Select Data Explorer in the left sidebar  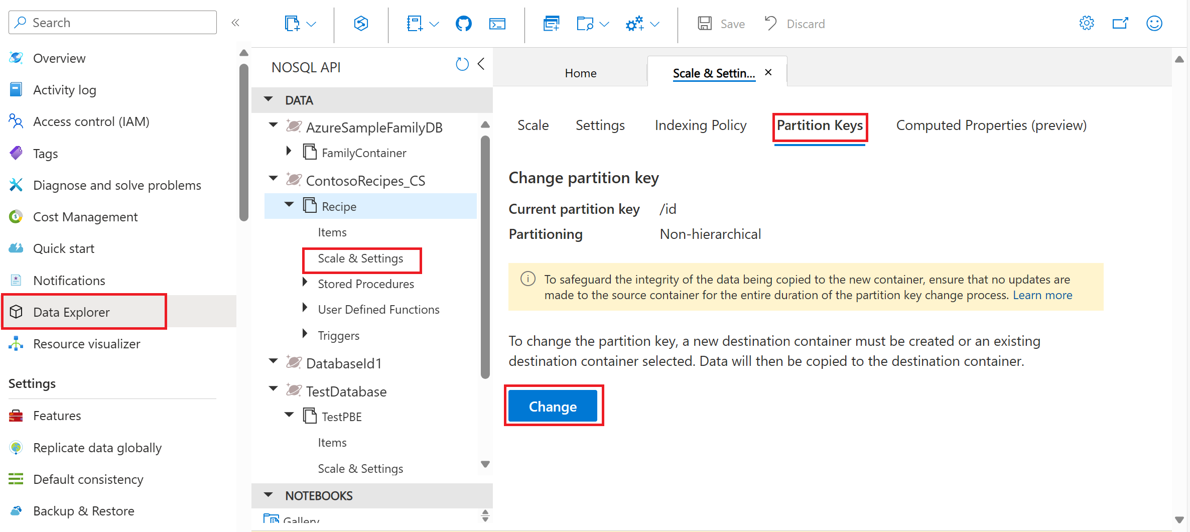[71, 312]
